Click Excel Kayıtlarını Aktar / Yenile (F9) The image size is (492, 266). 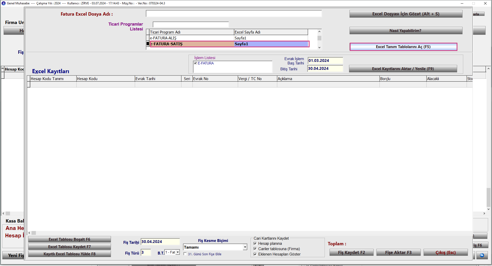[403, 69]
